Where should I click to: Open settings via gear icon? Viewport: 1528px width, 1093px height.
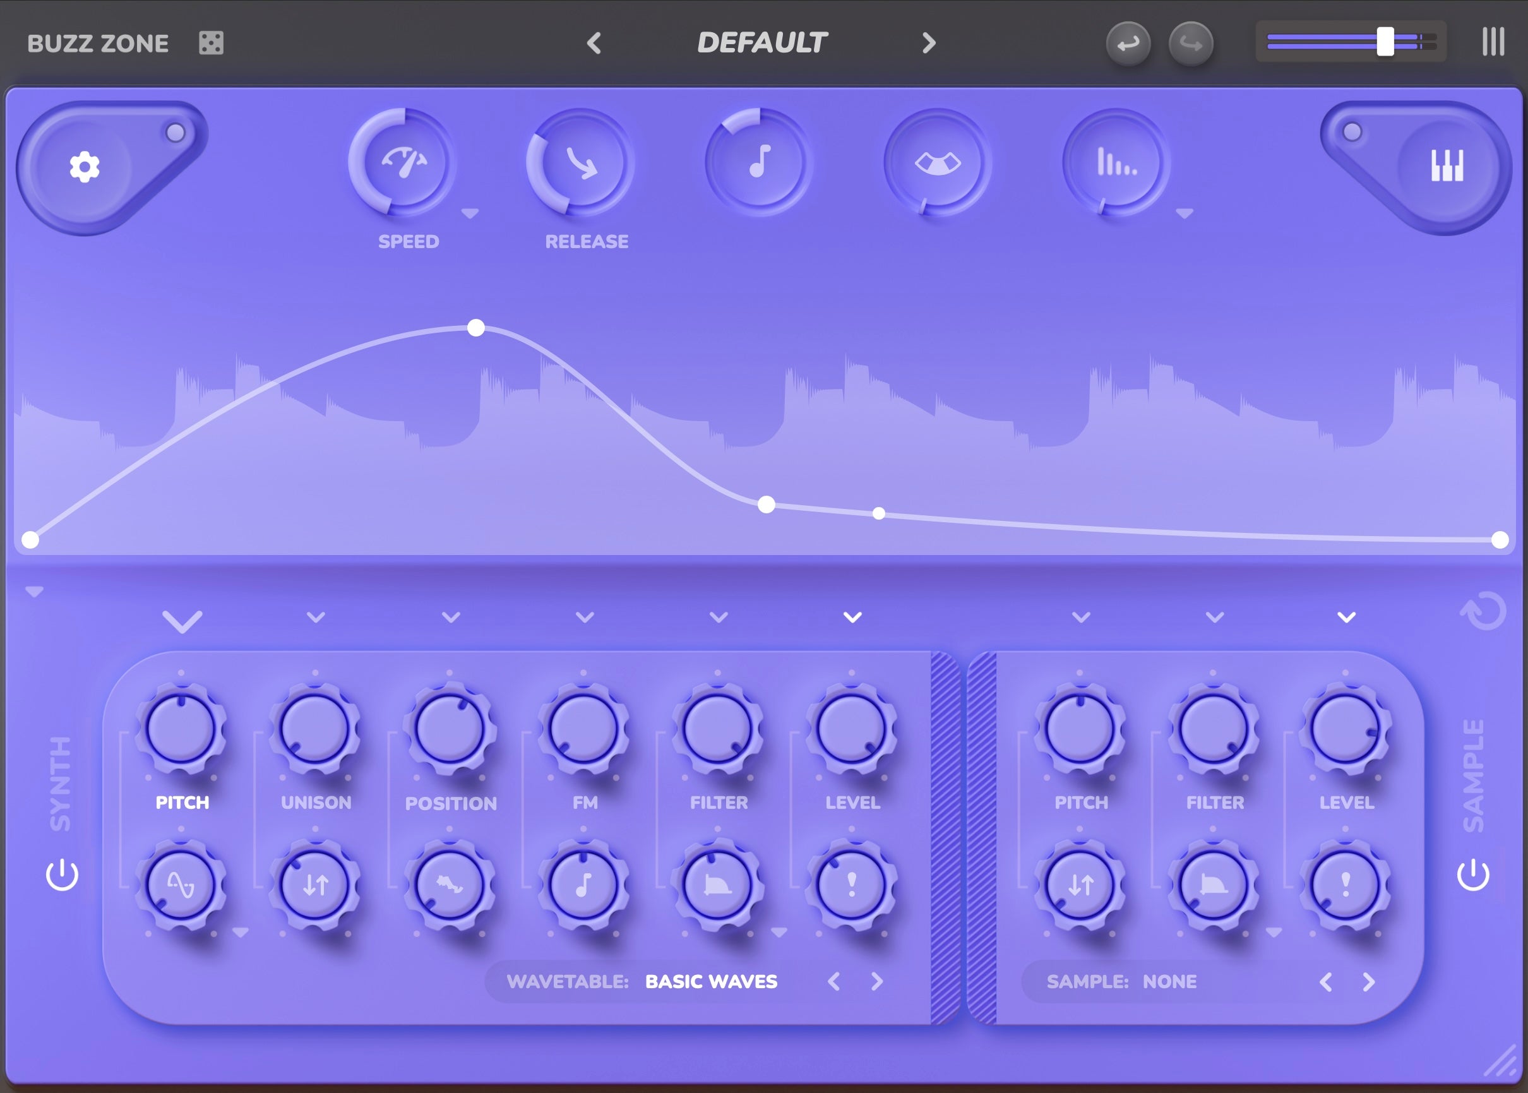[85, 167]
